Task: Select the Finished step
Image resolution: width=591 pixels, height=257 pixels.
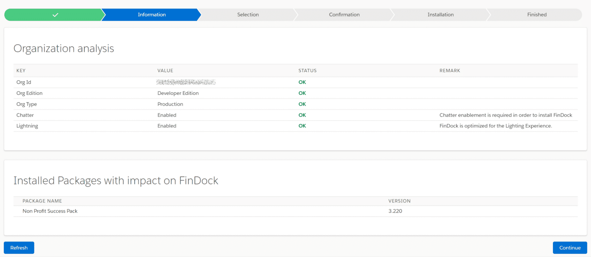Action: (x=536, y=15)
